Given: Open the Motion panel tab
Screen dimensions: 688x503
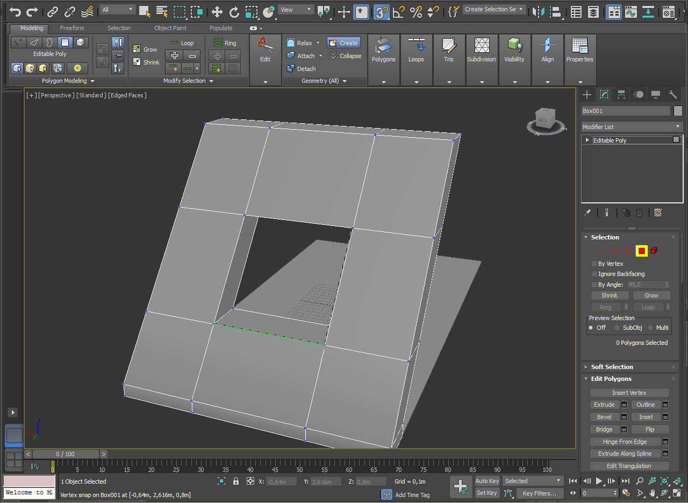Looking at the screenshot, I should click(x=639, y=95).
